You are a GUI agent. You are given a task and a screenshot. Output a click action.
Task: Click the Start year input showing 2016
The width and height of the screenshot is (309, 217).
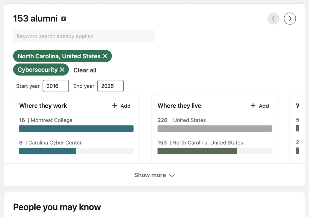click(56, 86)
